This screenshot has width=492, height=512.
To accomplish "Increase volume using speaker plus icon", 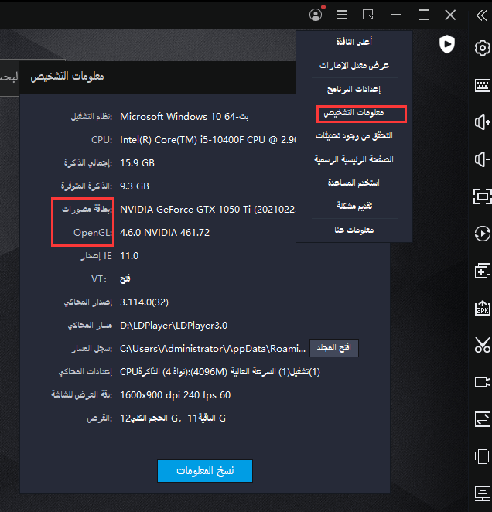I will coord(483,123).
